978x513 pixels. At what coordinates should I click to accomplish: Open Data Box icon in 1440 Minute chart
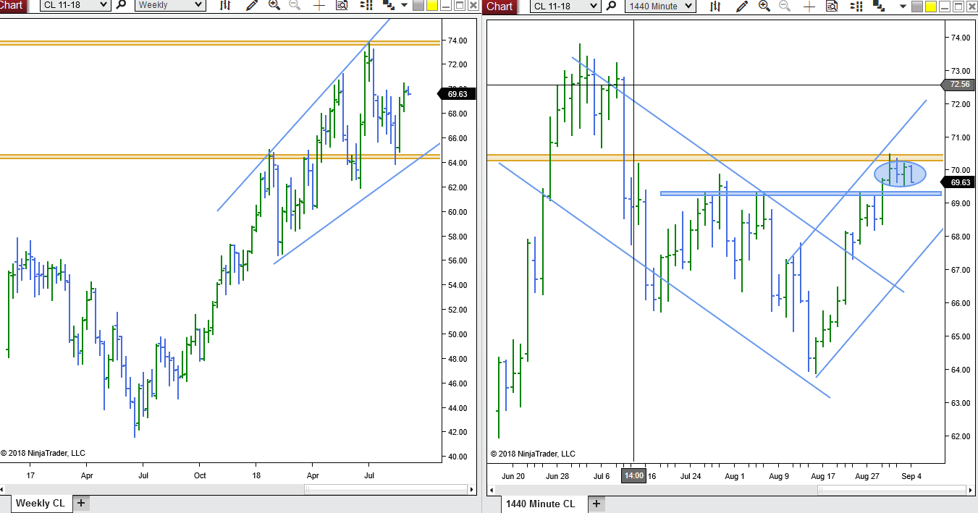pyautogui.click(x=832, y=6)
